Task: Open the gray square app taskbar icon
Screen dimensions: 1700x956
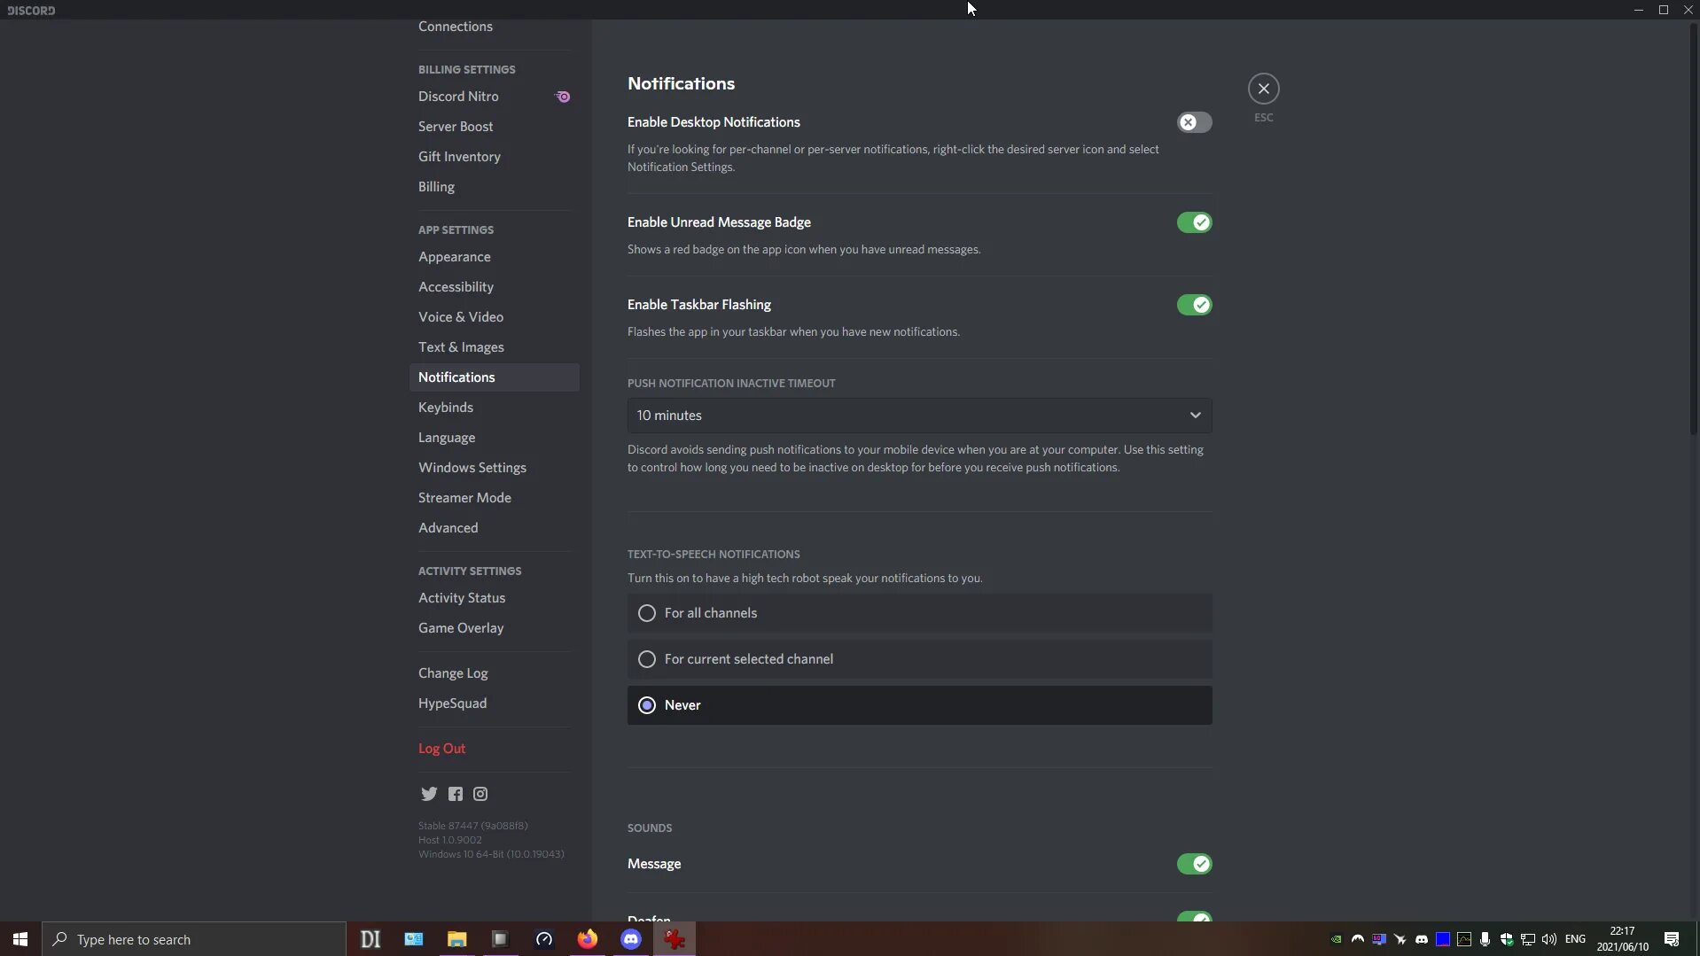Action: pos(501,939)
